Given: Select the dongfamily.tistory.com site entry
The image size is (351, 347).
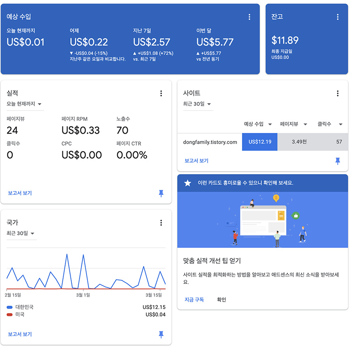Looking at the screenshot, I should pyautogui.click(x=209, y=142).
